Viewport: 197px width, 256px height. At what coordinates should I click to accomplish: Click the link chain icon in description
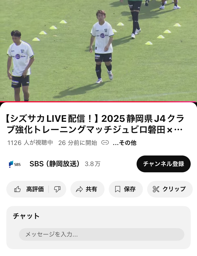coord(105,143)
